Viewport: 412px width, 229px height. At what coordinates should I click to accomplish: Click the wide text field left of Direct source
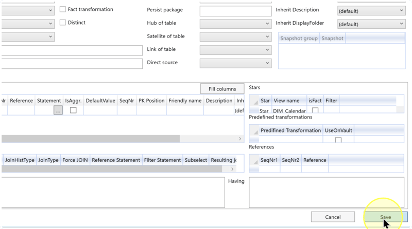click(x=72, y=64)
